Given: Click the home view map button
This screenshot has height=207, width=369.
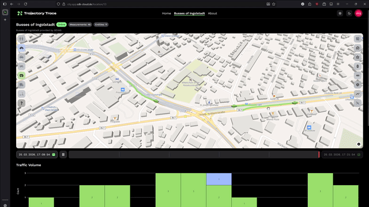Looking at the screenshot, I should (x=357, y=48).
